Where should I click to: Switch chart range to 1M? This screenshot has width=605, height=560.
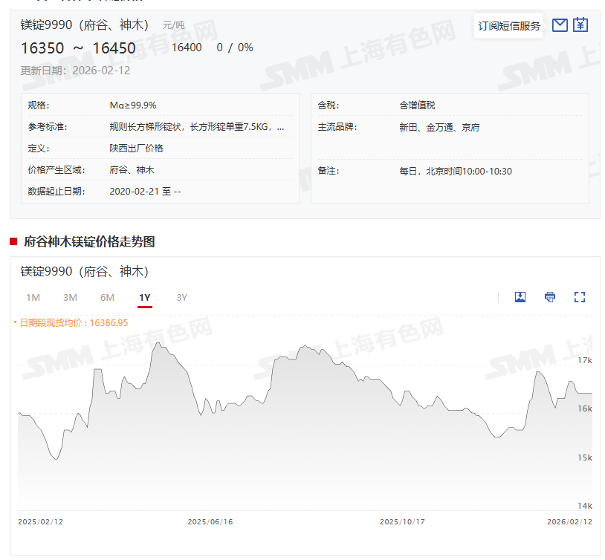pyautogui.click(x=33, y=298)
